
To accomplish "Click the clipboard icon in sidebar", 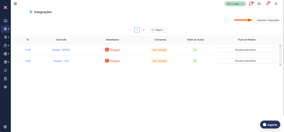I will click(x=5, y=79).
